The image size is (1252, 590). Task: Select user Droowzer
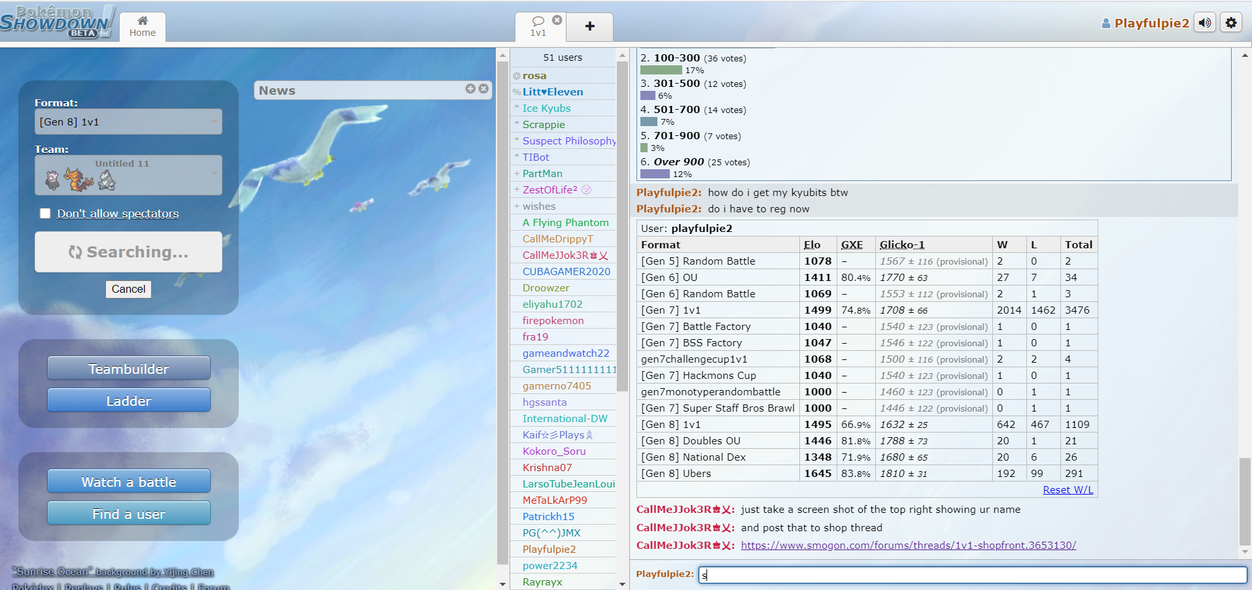563,288
